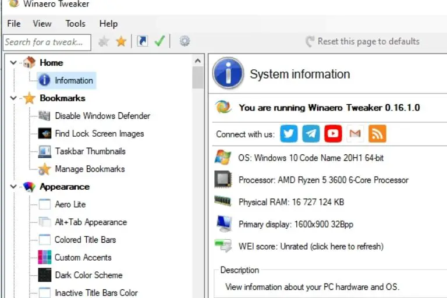
Task: Click the create shortcut toolbar icon
Action: [x=143, y=41]
